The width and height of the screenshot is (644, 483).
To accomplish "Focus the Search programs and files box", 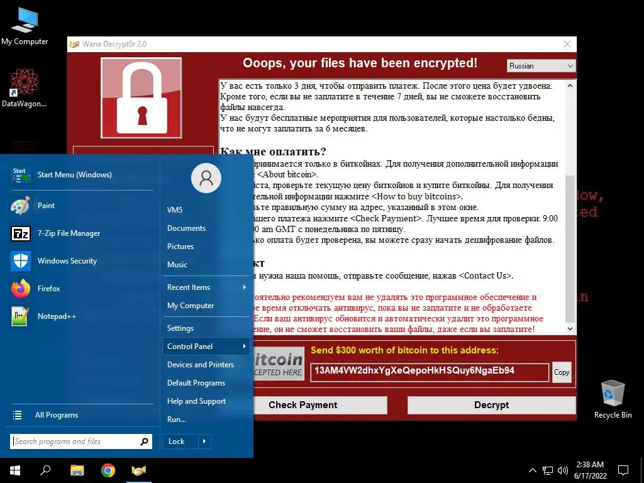I will pyautogui.click(x=81, y=441).
